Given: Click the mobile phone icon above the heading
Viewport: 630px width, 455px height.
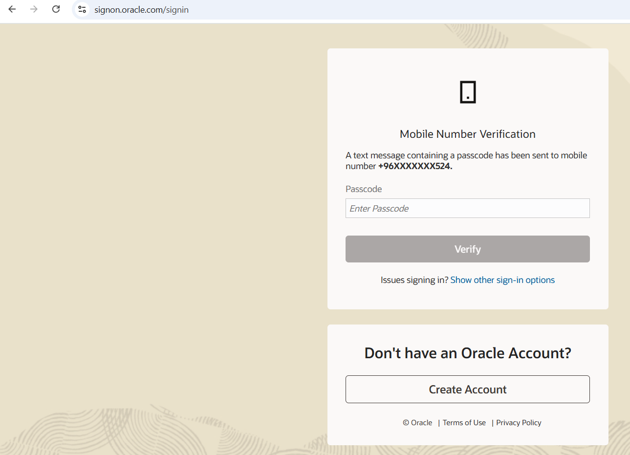Looking at the screenshot, I should click(x=468, y=92).
